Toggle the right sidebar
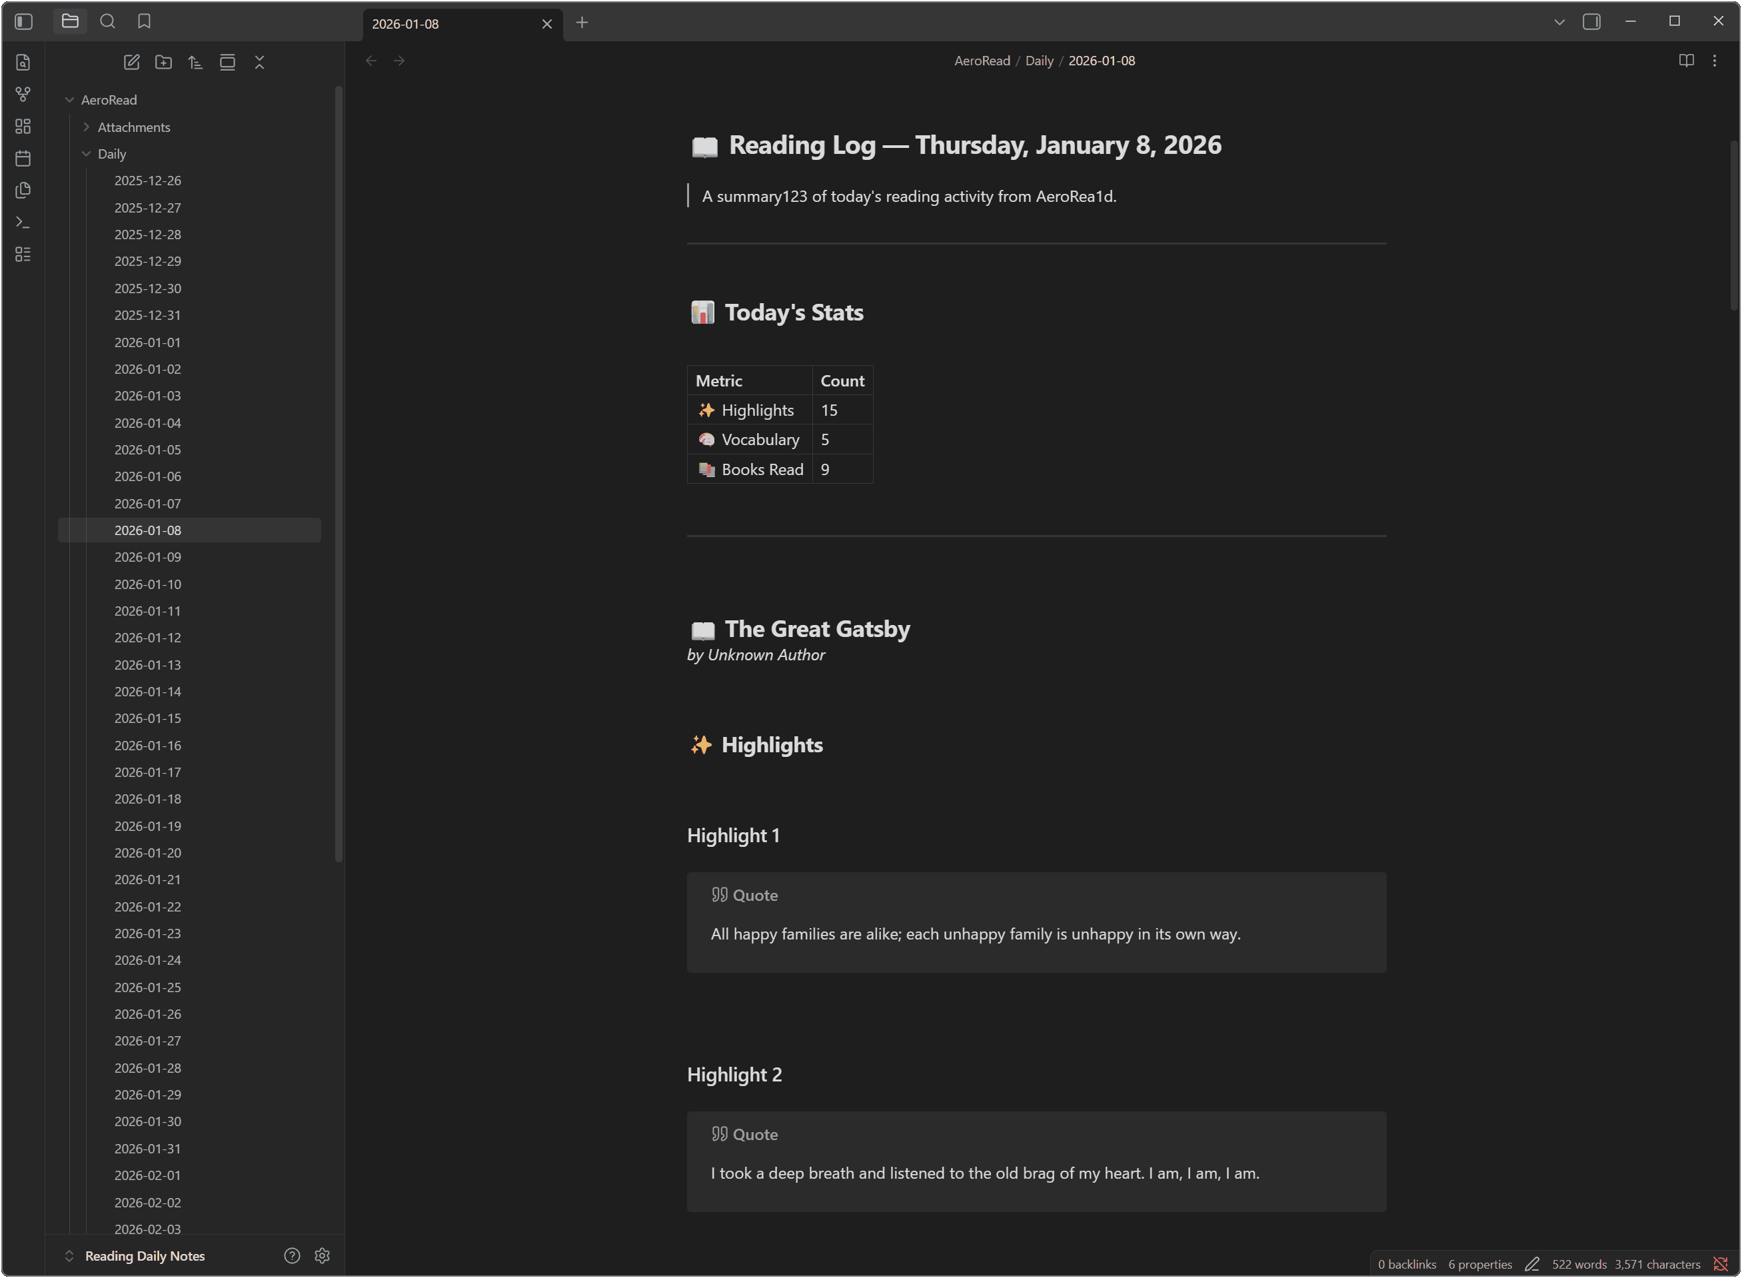The height and width of the screenshot is (1278, 1742). [x=1591, y=22]
